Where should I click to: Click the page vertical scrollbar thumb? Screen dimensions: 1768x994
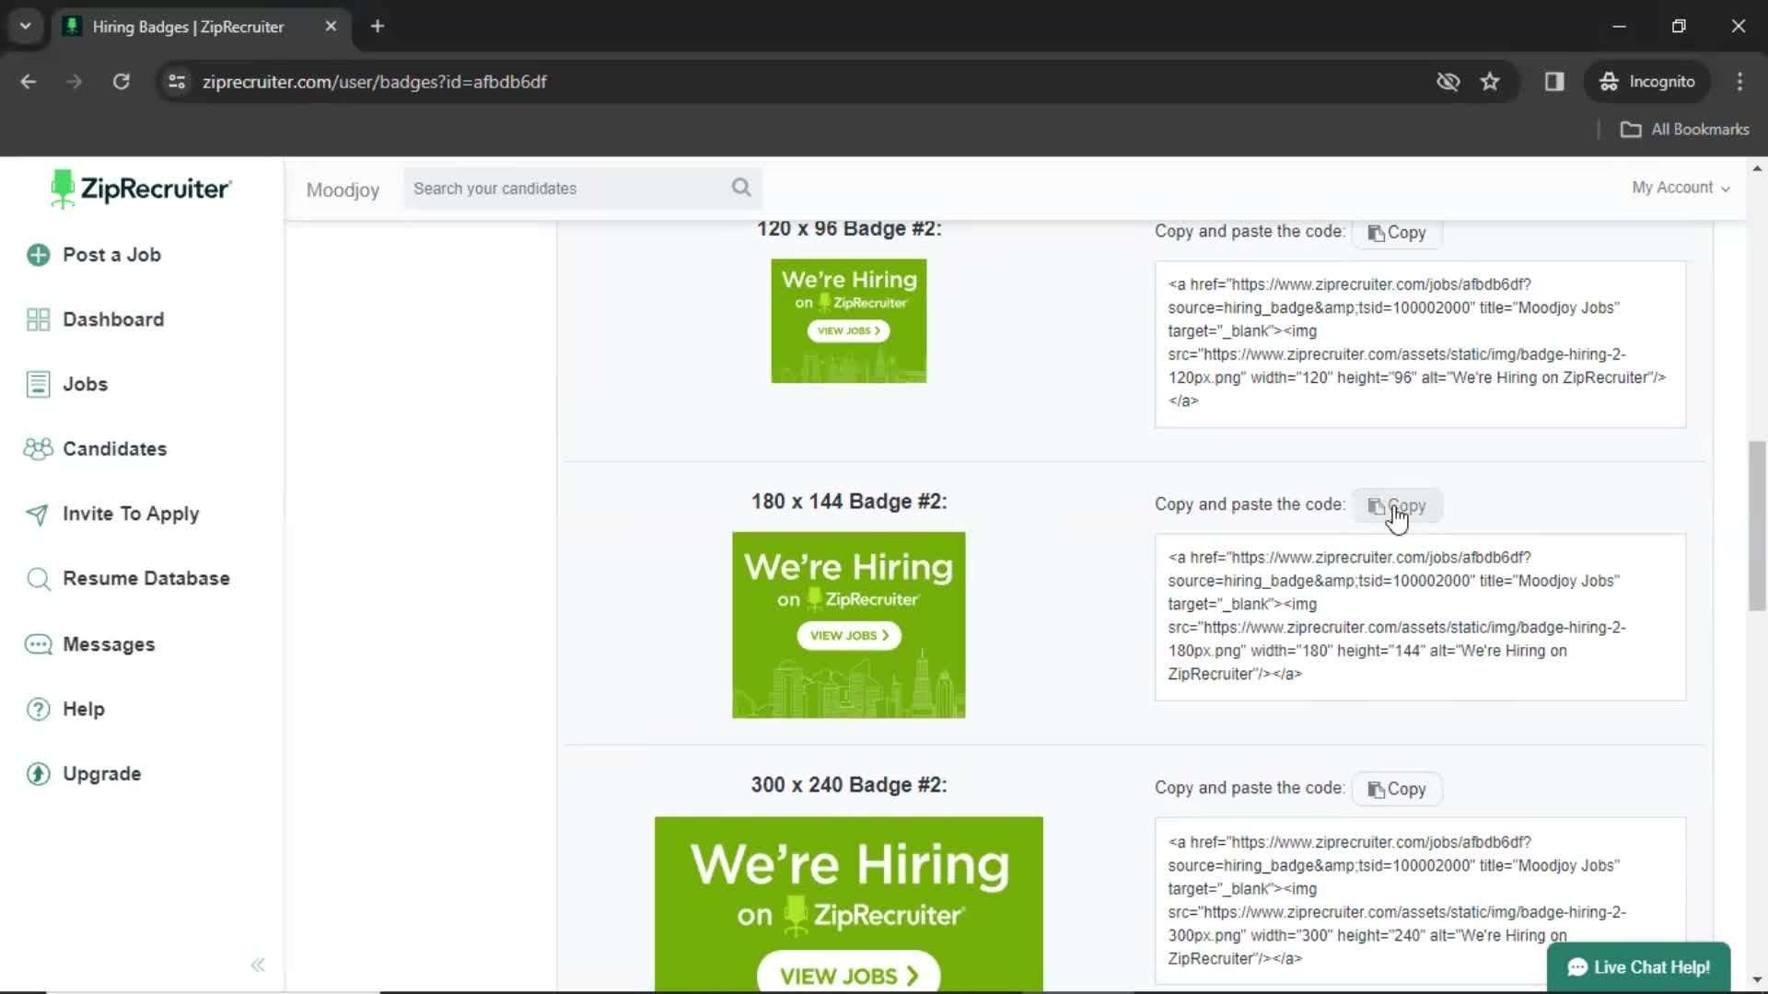tap(1757, 525)
